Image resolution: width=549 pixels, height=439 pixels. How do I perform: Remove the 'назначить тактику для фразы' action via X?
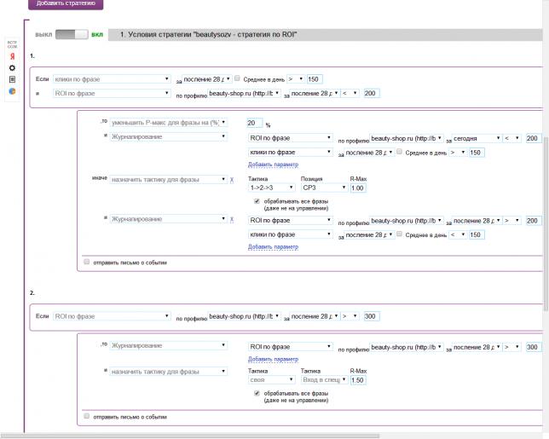[x=232, y=180]
